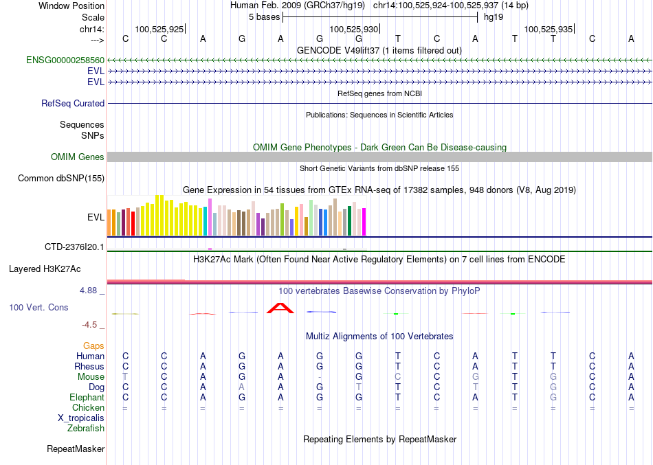Click the Human Feb. 2009 (GRCh37/hg19) assembly title

298,5
